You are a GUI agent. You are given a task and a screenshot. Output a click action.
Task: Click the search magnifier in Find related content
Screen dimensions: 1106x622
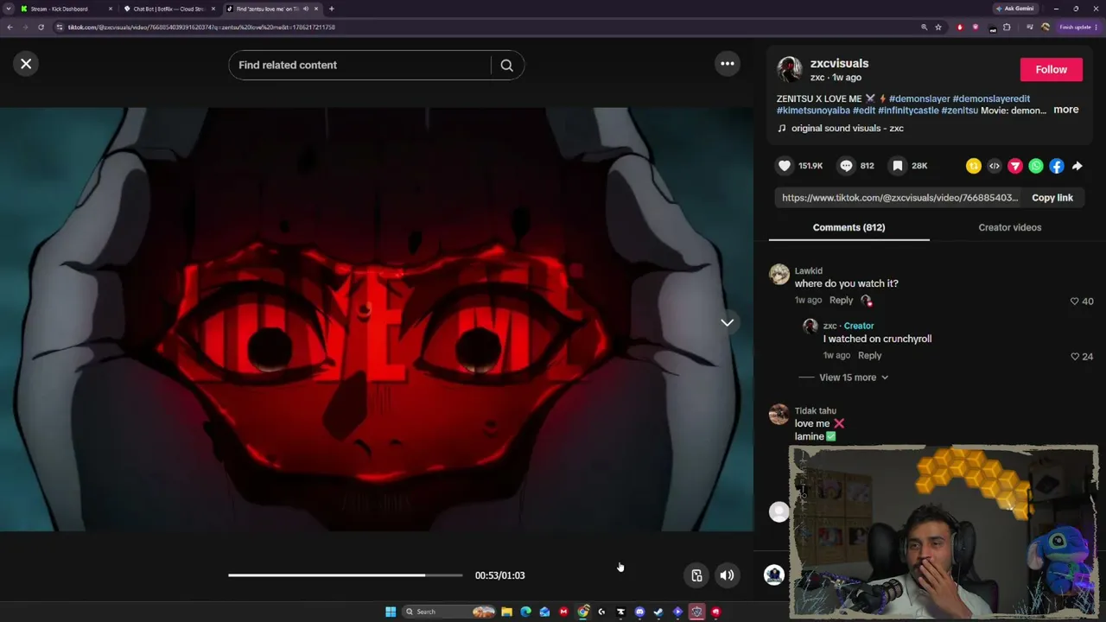click(507, 65)
